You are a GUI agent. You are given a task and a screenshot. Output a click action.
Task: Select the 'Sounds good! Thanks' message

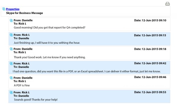point(36,100)
